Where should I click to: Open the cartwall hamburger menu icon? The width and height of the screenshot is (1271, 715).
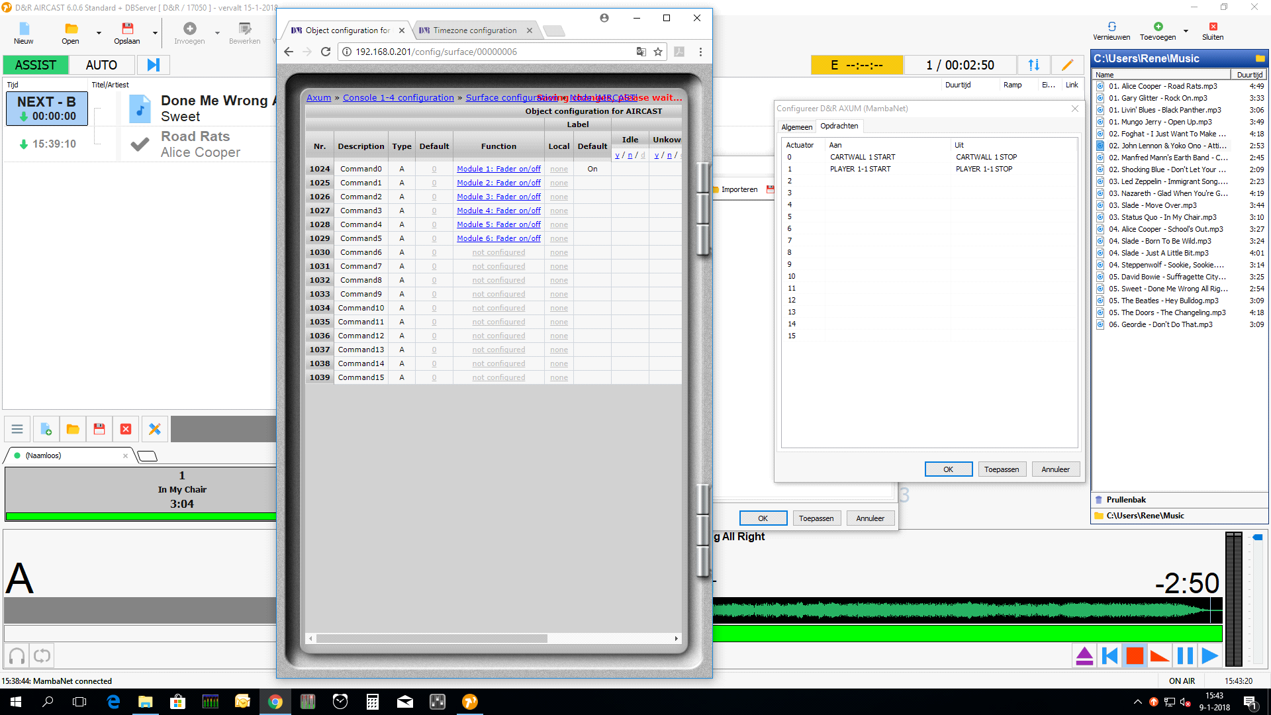[x=17, y=429]
